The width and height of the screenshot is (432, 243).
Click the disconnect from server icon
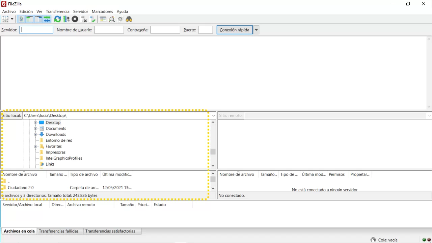click(x=84, y=19)
